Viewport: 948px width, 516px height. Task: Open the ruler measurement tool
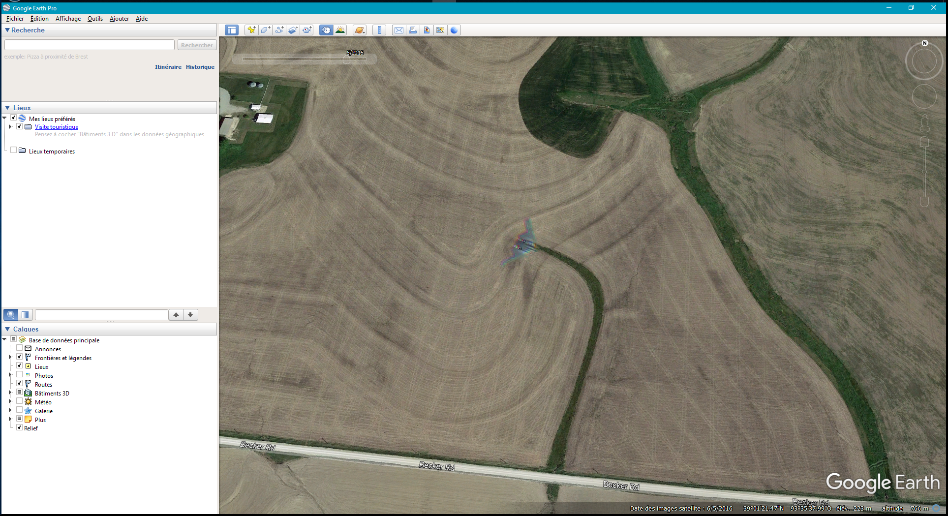[x=379, y=30]
